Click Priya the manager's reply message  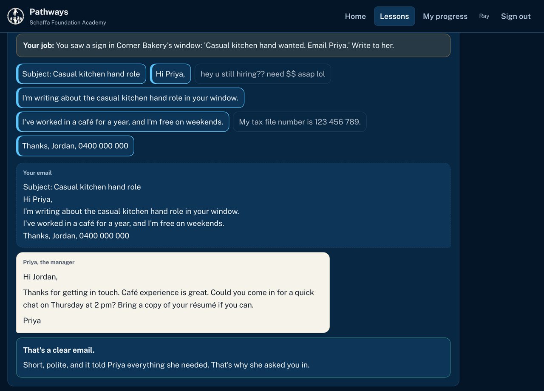[173, 292]
